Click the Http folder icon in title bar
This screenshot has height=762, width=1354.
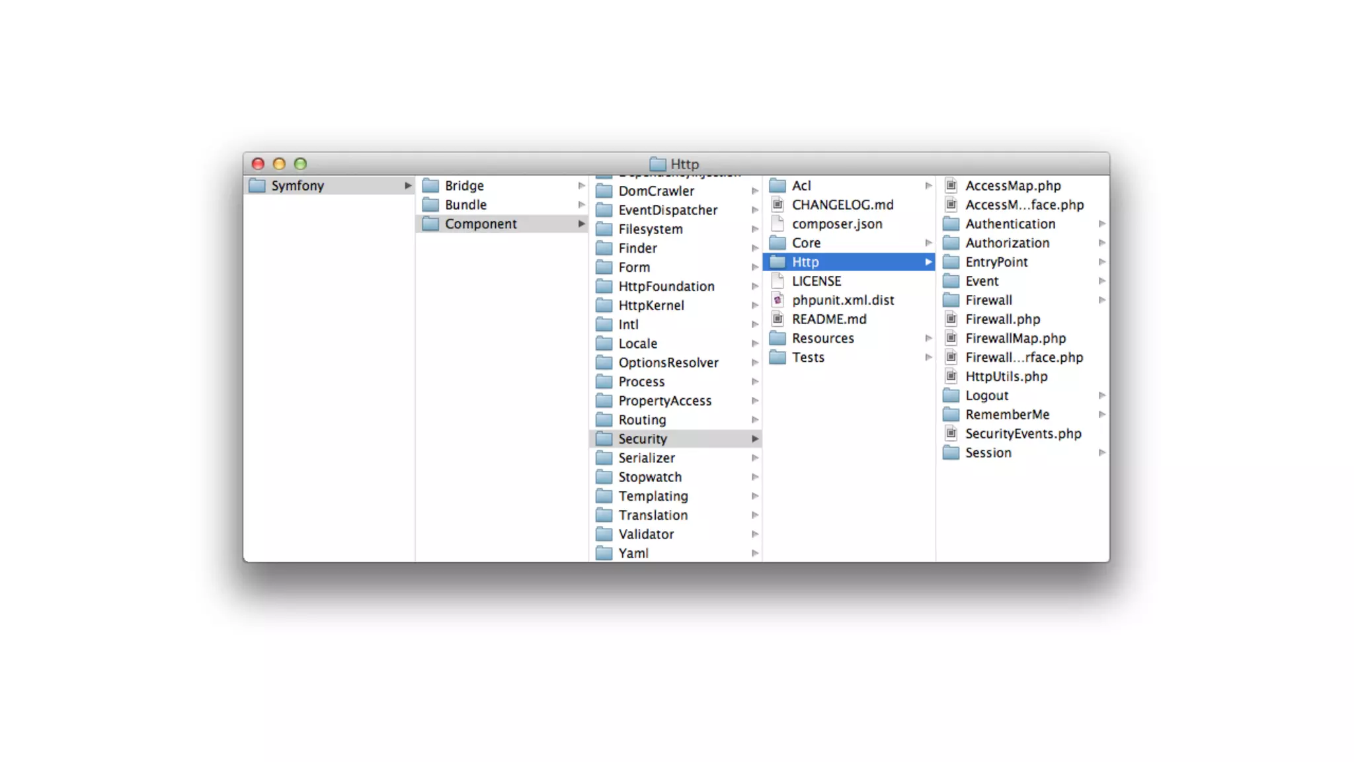[x=657, y=164]
